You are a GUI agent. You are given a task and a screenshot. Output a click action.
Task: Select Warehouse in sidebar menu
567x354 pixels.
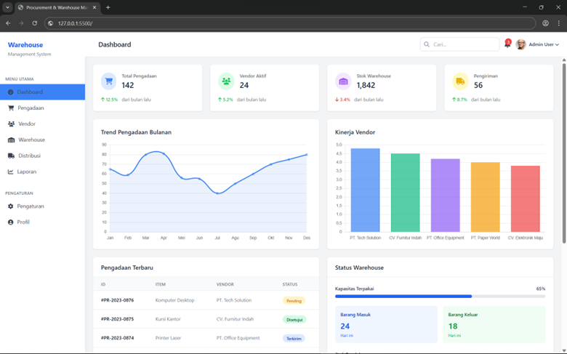[31, 140]
